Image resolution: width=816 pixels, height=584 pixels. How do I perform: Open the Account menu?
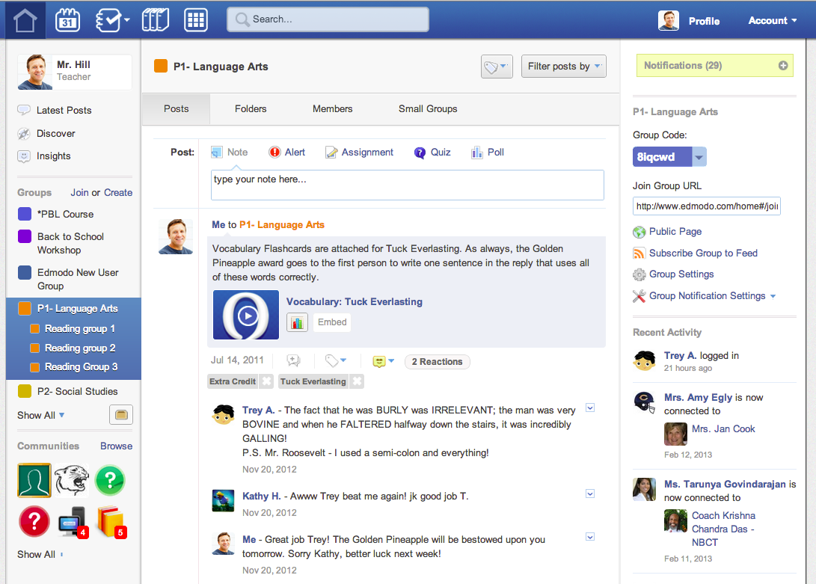point(773,21)
